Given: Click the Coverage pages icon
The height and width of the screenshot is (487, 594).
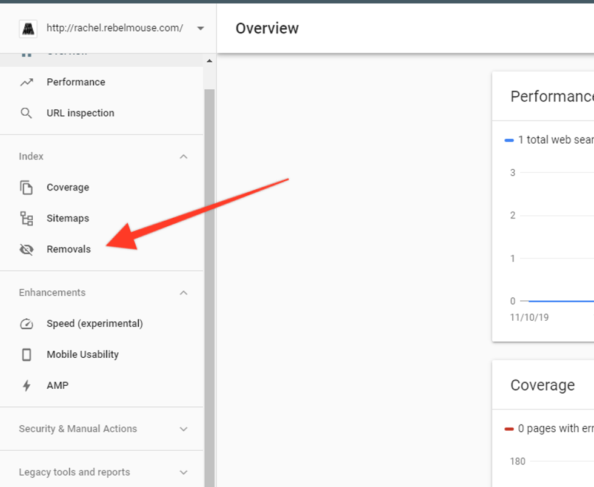Looking at the screenshot, I should tap(26, 187).
